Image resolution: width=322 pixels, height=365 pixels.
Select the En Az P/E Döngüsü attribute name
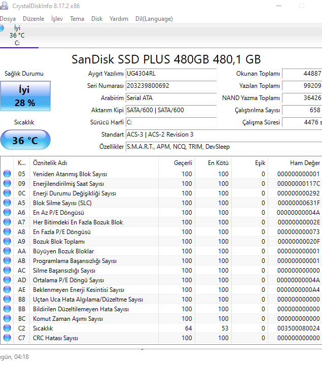58,213
